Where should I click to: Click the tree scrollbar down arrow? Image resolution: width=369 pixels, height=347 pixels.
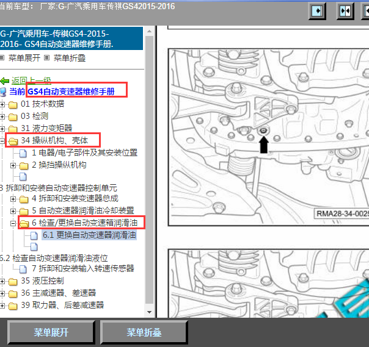(149, 312)
